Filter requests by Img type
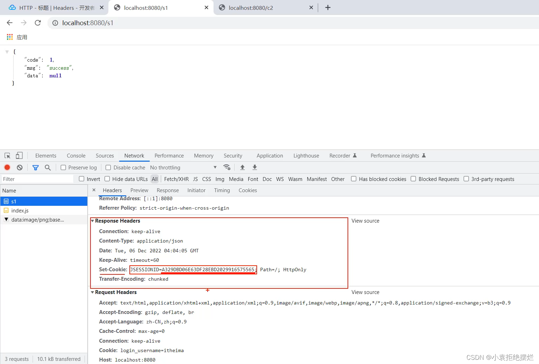Viewport: 539px width, 364px height. [220, 179]
